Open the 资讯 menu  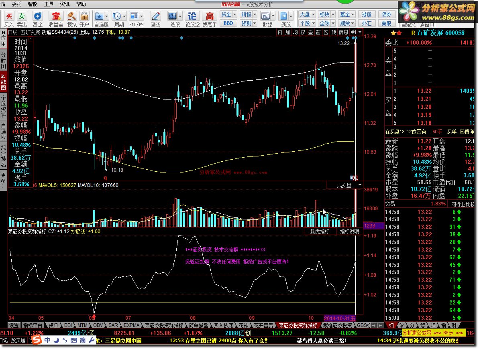coord(65,4)
